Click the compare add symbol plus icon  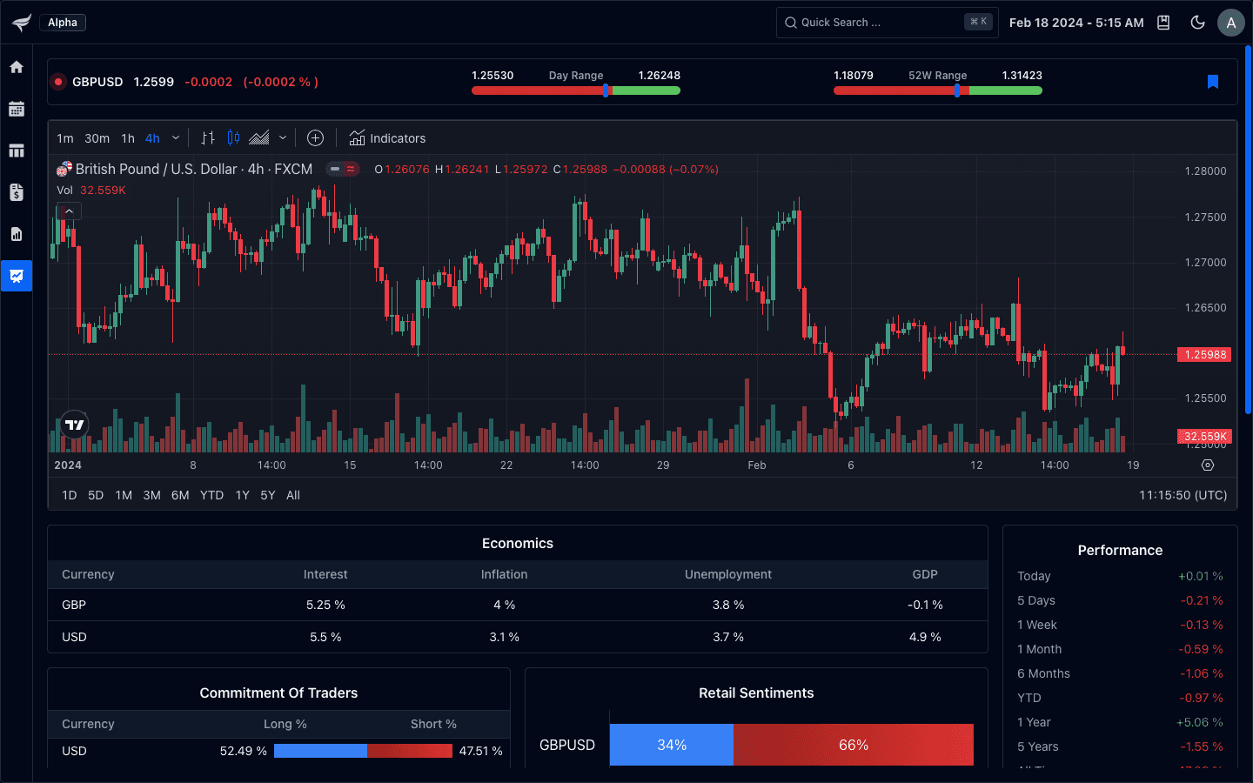click(x=316, y=138)
